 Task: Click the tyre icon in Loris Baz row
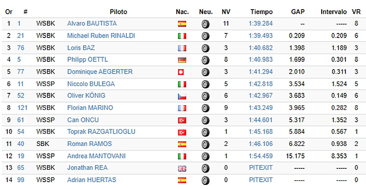[x=205, y=48]
